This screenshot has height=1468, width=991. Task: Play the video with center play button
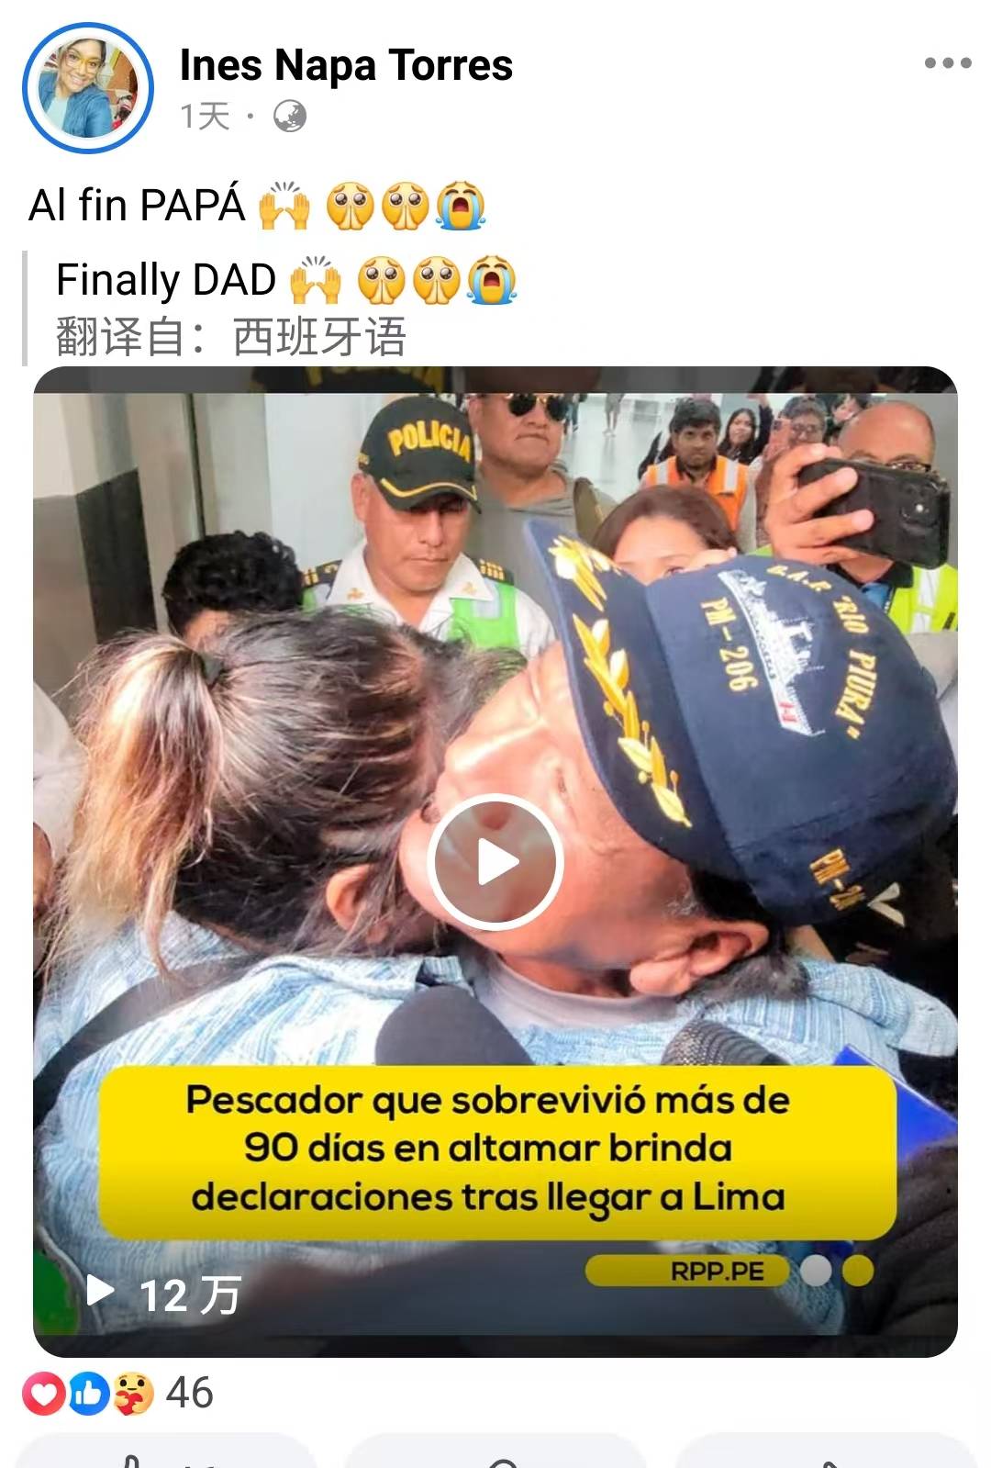[x=496, y=861]
